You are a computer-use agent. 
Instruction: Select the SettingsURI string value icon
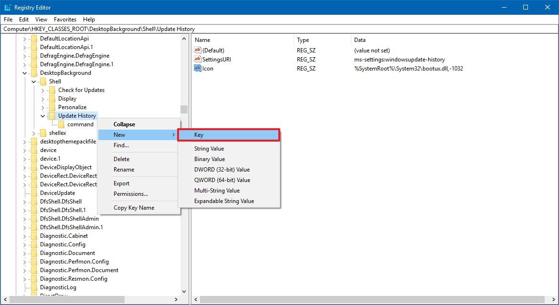[197, 59]
